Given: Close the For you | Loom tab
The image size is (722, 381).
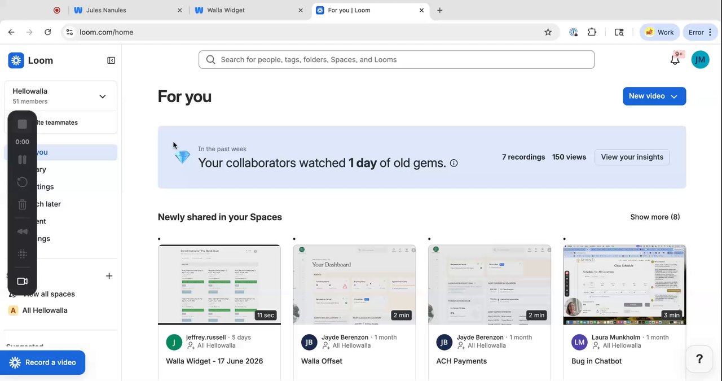Looking at the screenshot, I should click(x=421, y=10).
